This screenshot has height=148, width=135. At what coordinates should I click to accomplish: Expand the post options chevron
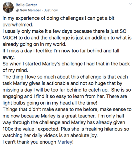(130, 4)
